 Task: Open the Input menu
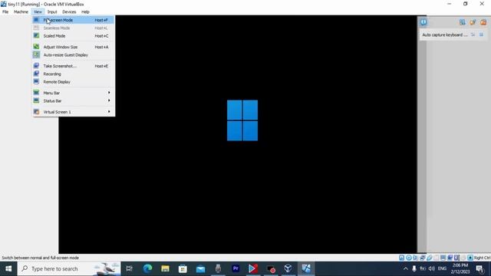click(x=52, y=12)
